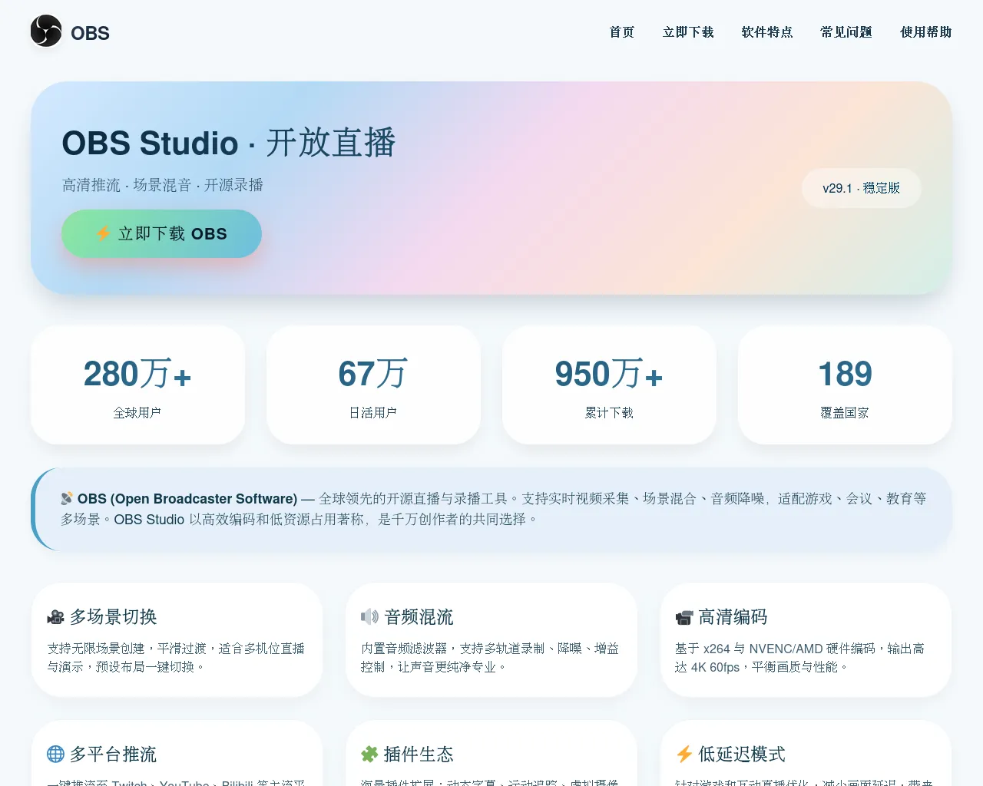Image resolution: width=983 pixels, height=786 pixels.
Task: Open the 多平台推流 feature title
Action: (x=114, y=755)
